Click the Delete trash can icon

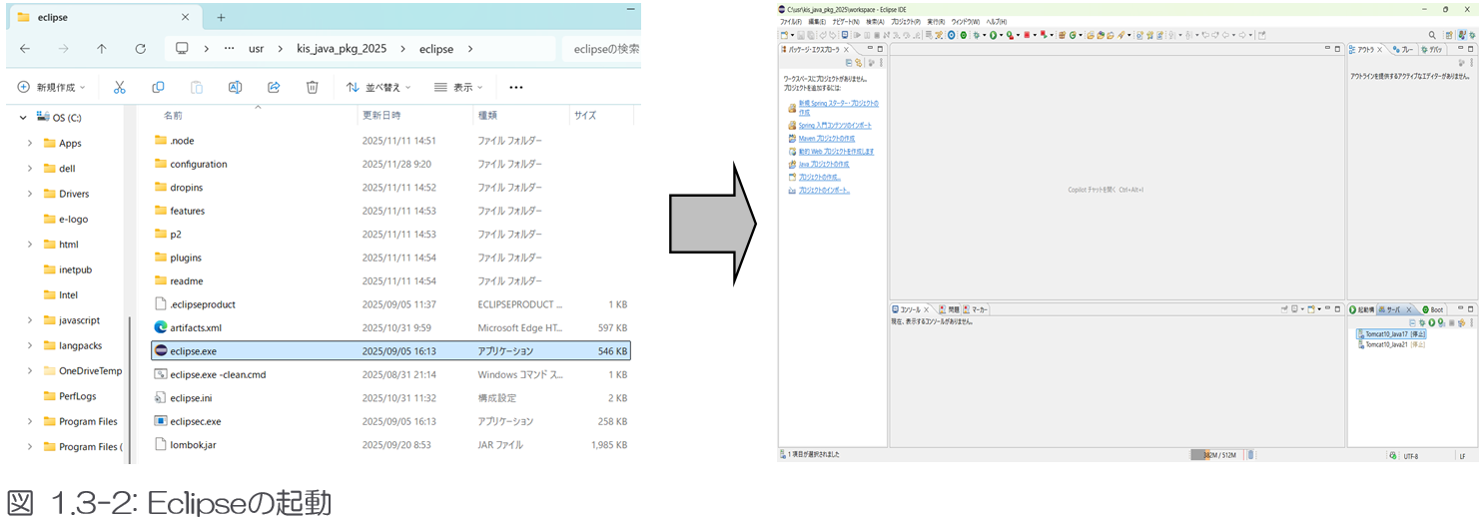[312, 87]
